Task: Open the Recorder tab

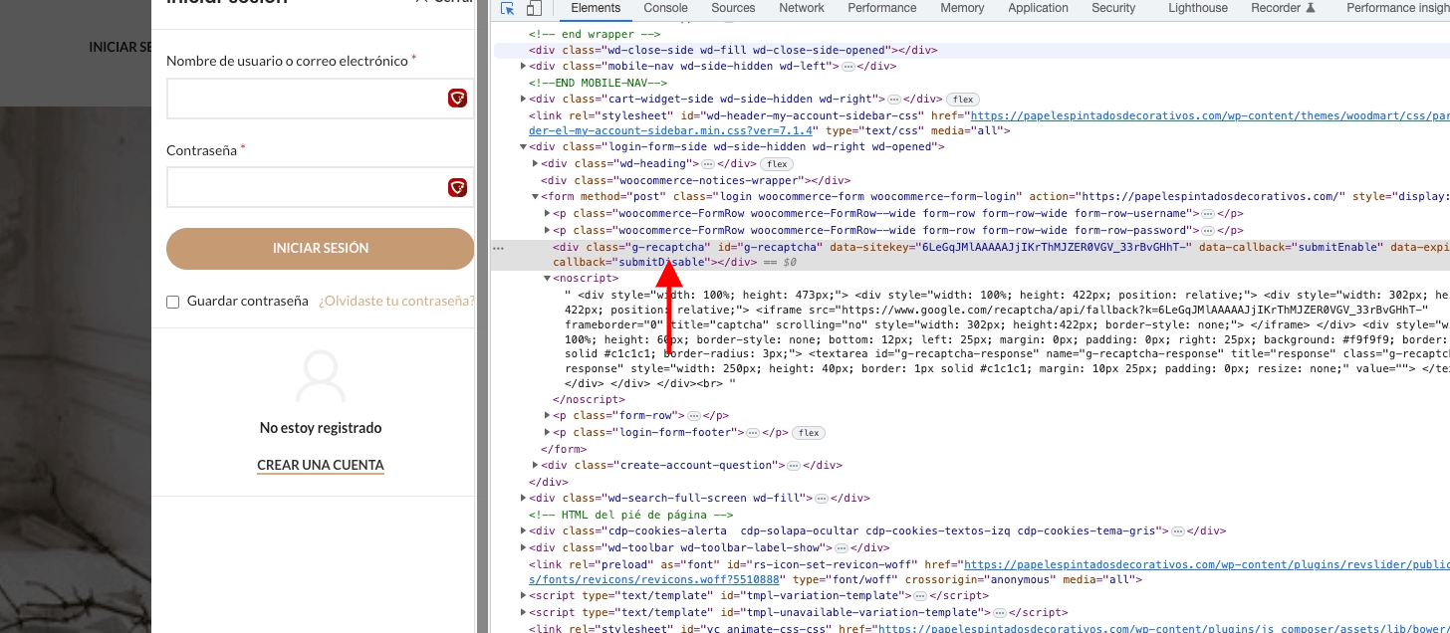Action: (x=1284, y=9)
